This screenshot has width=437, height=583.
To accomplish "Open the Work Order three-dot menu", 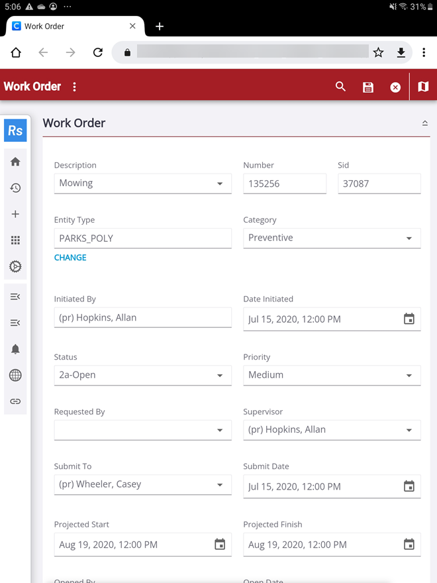I will 74,87.
